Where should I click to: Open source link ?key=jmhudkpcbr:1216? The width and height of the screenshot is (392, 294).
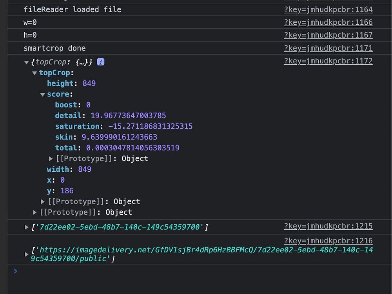328,241
